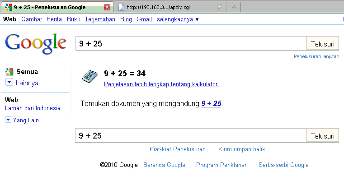Screen dimensions: 344x185
Task: Click the '9 + 25 = 34' result text
Action: coord(125,74)
